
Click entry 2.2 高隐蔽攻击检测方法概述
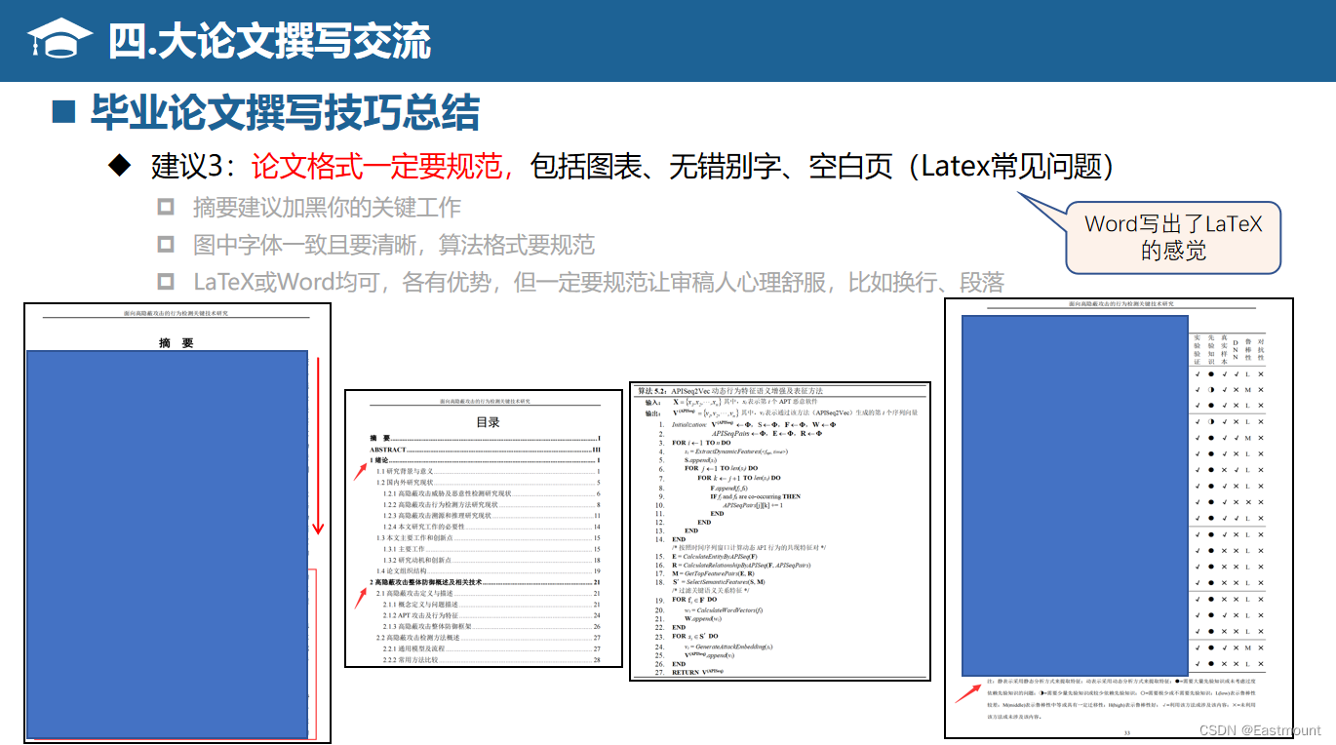[x=488, y=638]
